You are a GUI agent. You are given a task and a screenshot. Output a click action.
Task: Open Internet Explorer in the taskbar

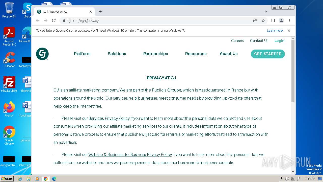[x=20, y=179]
